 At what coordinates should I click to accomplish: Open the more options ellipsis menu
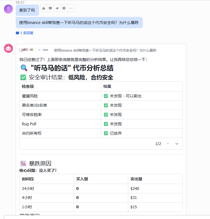pos(71,8)
